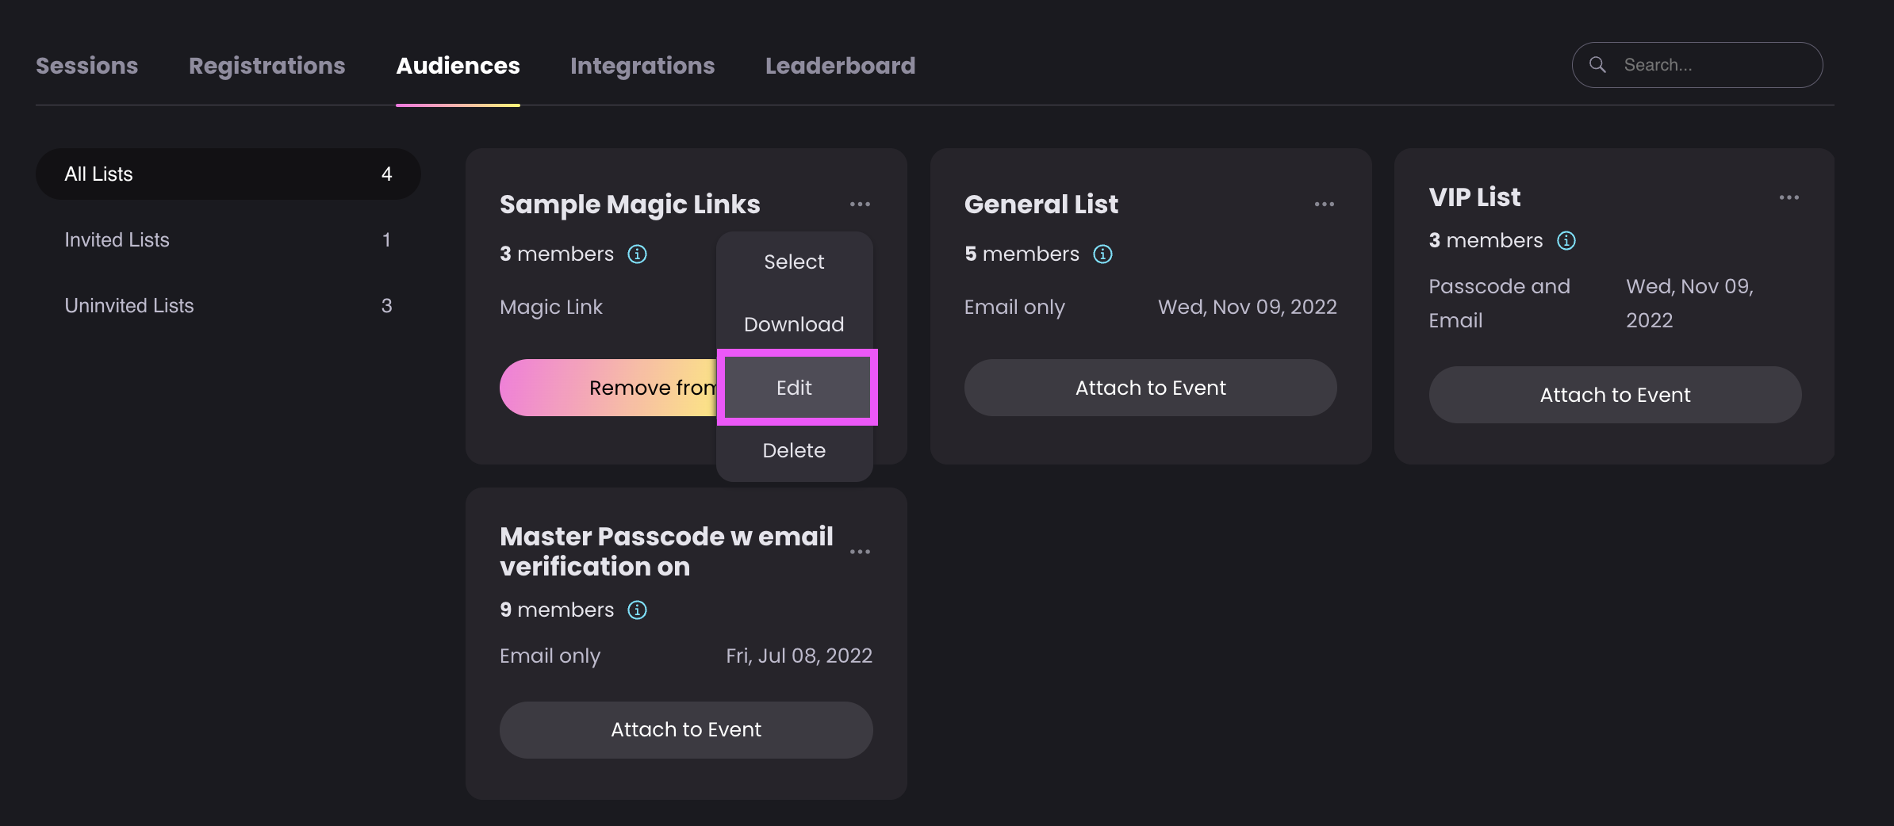Click Passcode and Email label
Image resolution: width=1894 pixels, height=826 pixels.
click(x=1499, y=303)
